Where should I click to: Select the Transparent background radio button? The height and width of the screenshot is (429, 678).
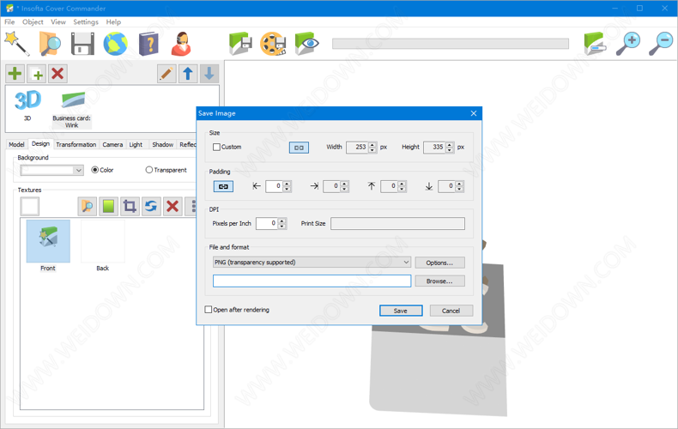149,170
